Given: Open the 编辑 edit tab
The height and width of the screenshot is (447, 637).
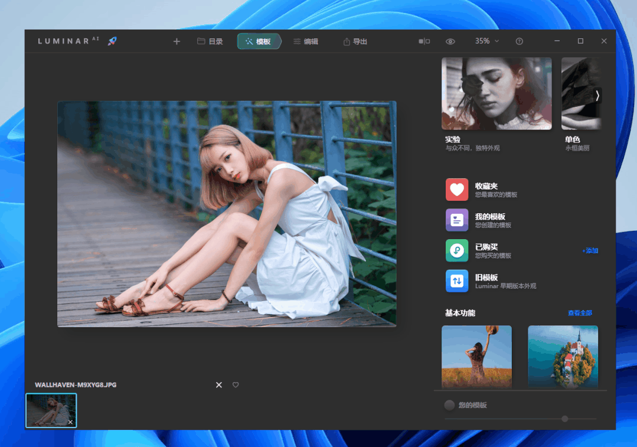Looking at the screenshot, I should coord(306,41).
